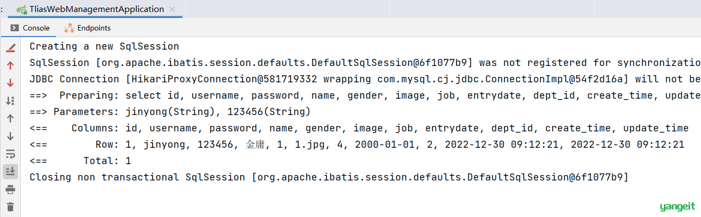
Task: Click the gray down arrow in console toolbar
Action: (x=10, y=136)
